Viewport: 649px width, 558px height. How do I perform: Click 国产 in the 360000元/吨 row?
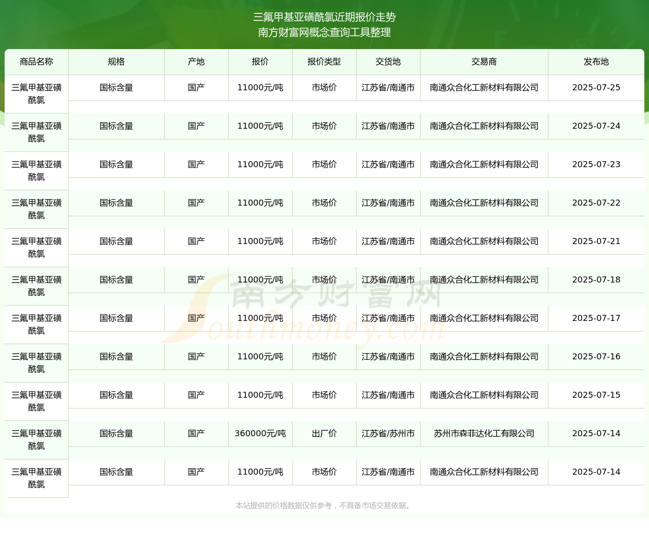[x=197, y=433]
